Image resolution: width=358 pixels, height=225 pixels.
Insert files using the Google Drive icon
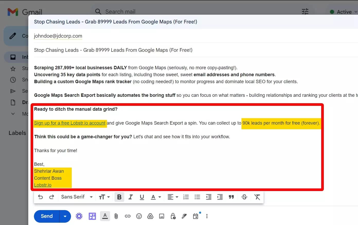150,216
